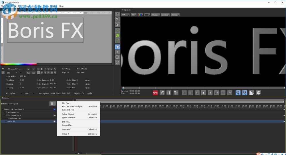Jump to previous keyframe
Viewport: 286px width, 155px height.
point(162,93)
